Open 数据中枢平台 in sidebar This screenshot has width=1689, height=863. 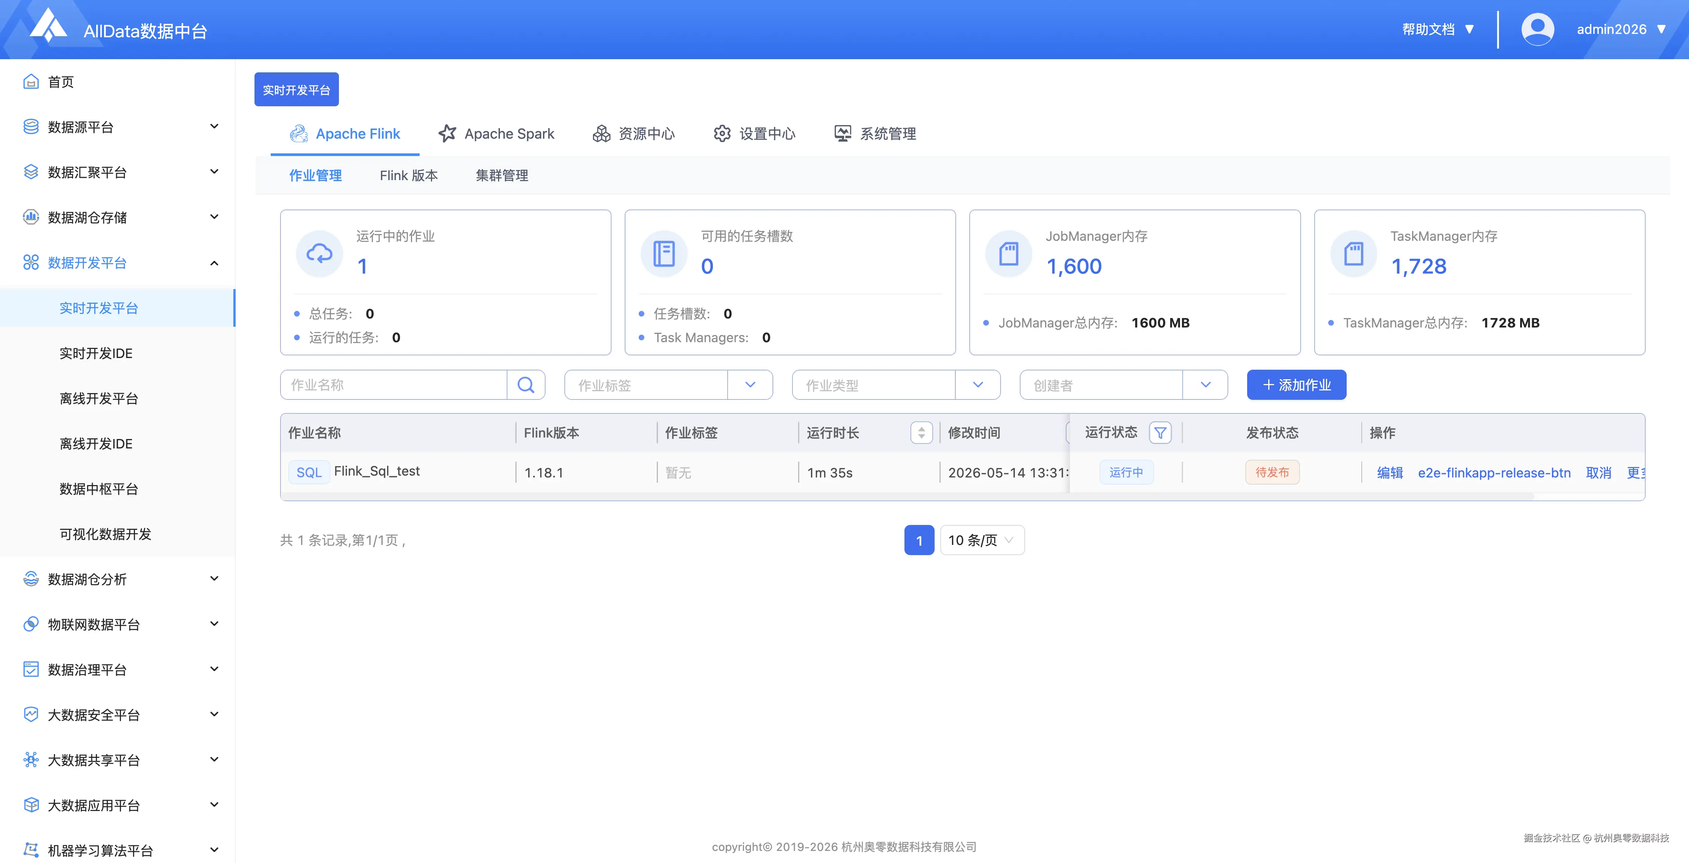[98, 489]
